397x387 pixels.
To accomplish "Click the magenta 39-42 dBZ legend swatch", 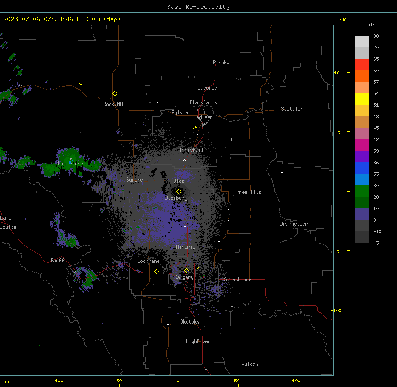I will (362, 145).
